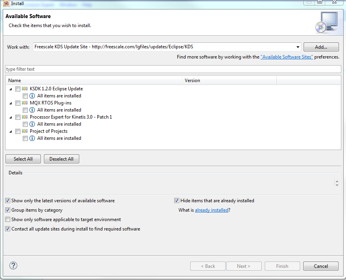Maximize the Install dialog window

[x=320, y=2]
